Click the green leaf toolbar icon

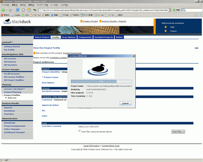(x=35, y=10)
